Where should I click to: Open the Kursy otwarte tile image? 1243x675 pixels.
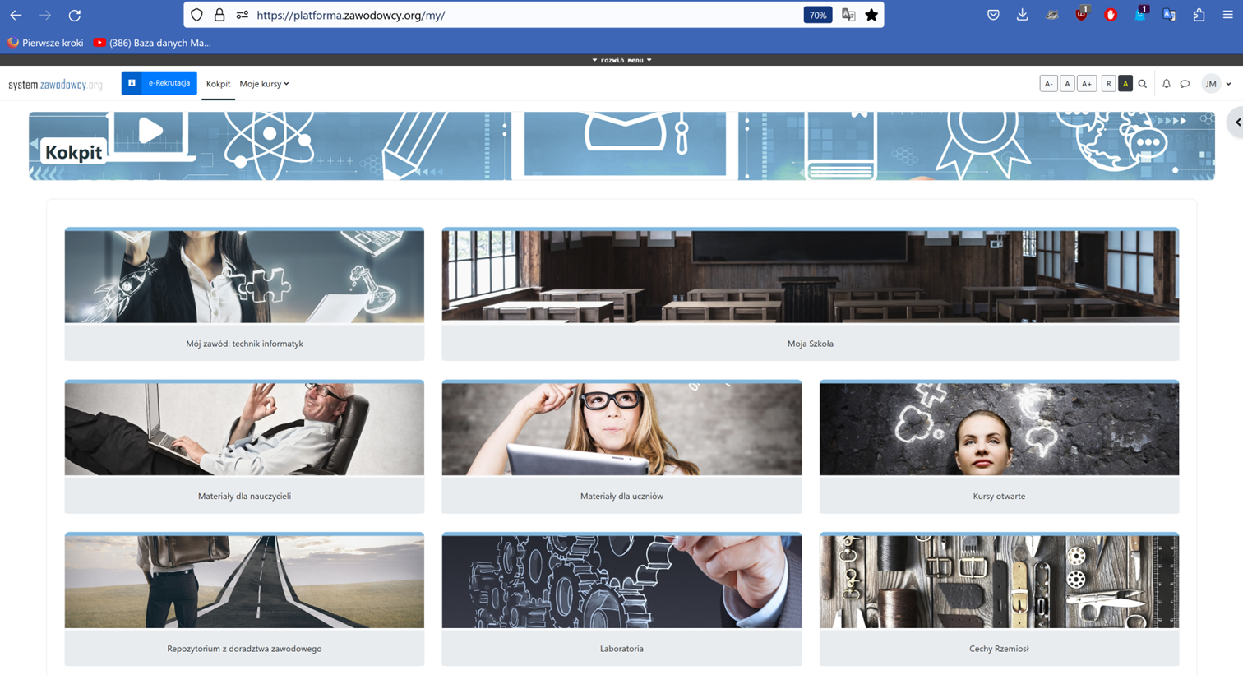pyautogui.click(x=999, y=428)
